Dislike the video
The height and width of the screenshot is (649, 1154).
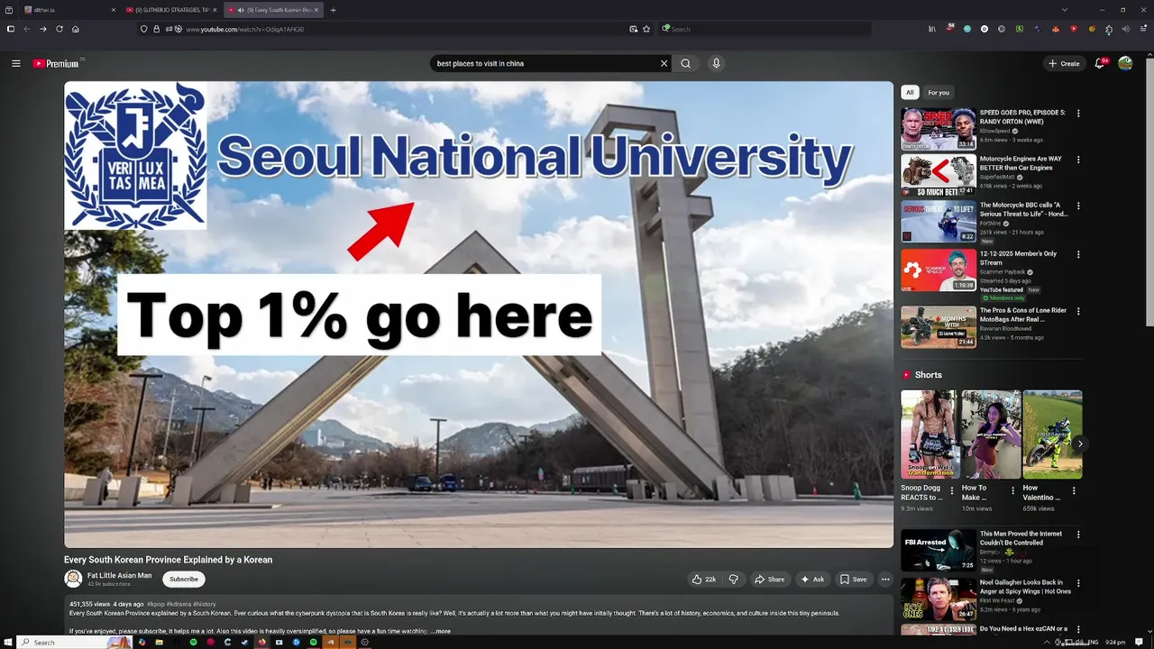734,580
